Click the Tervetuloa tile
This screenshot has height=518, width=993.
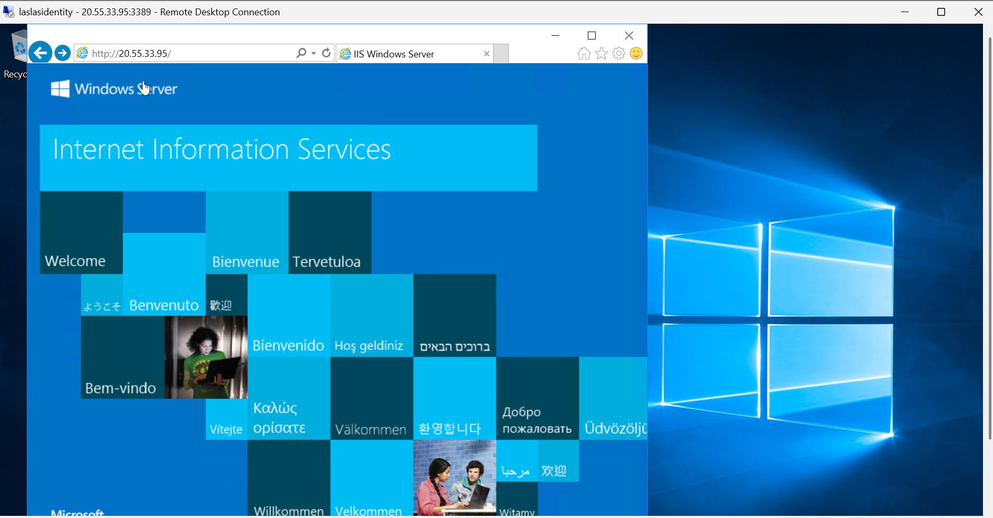(330, 232)
